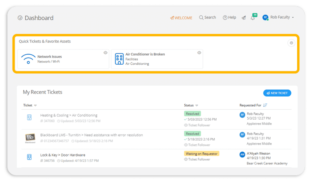
Task: Open the Blackboard LMS - Turnitin ticket link
Action: click(92, 135)
